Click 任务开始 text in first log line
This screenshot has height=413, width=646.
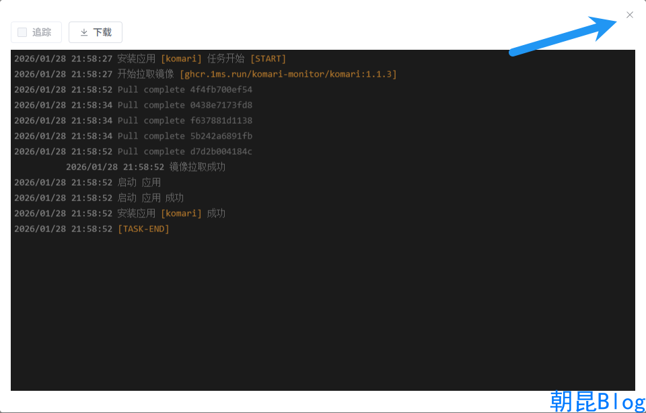(226, 59)
